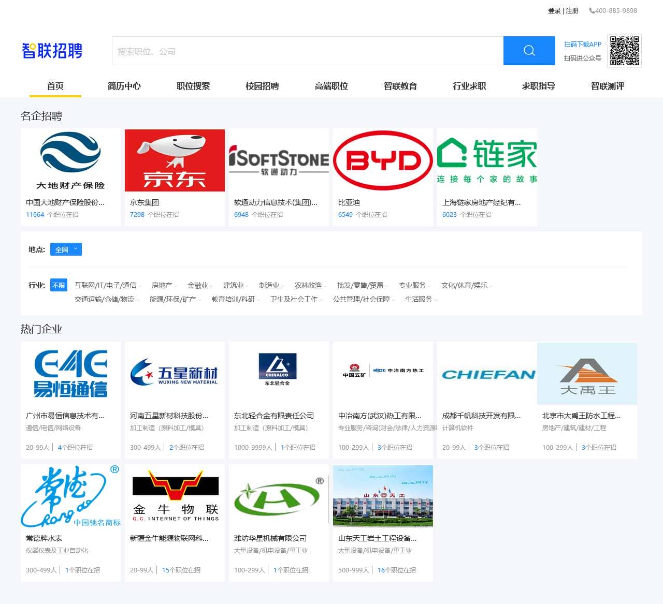
Task: Open 北京市大禹王防水工程 name link
Action: coord(581,416)
